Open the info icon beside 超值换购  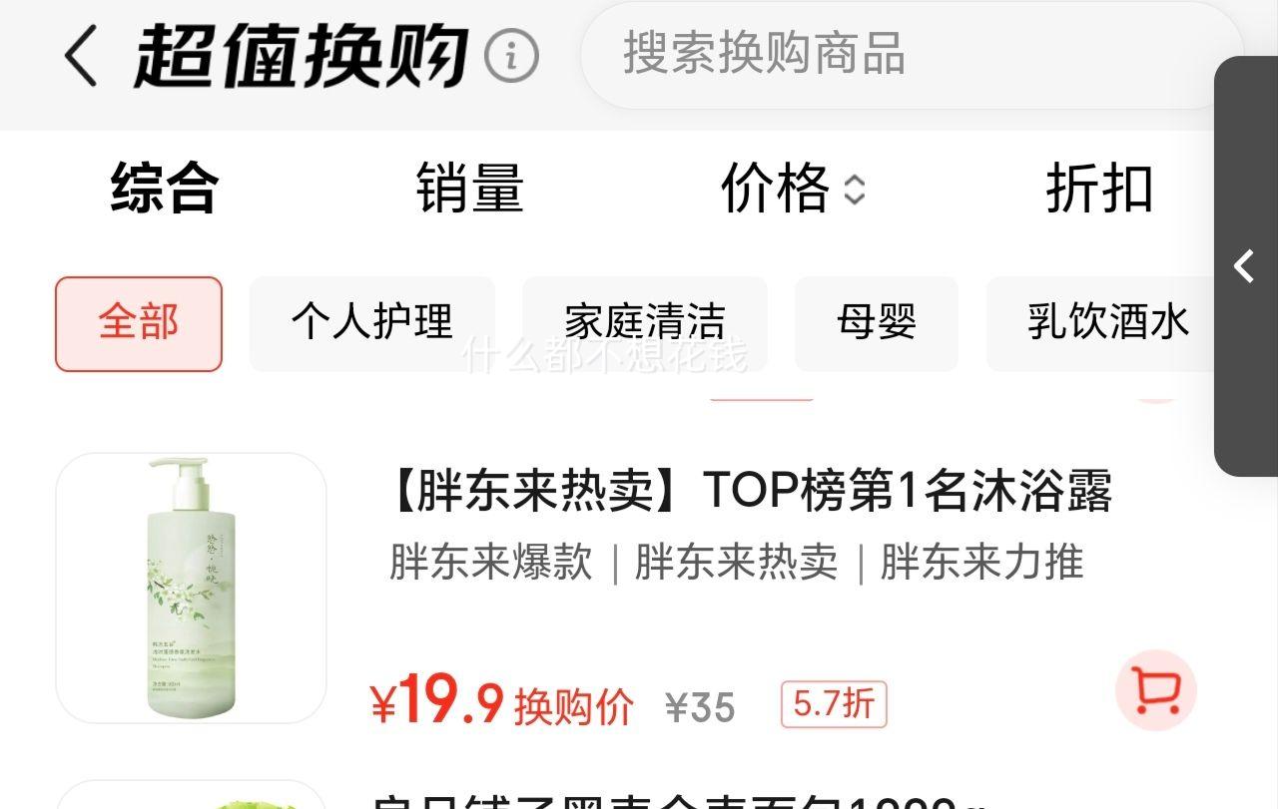(x=511, y=56)
